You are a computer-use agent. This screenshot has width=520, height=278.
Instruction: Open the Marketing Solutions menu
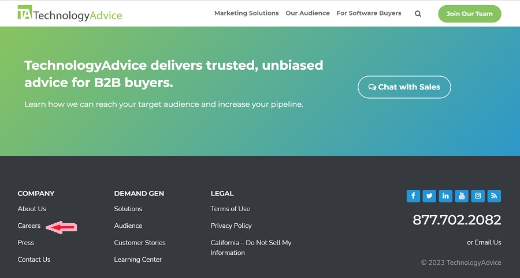pyautogui.click(x=246, y=13)
